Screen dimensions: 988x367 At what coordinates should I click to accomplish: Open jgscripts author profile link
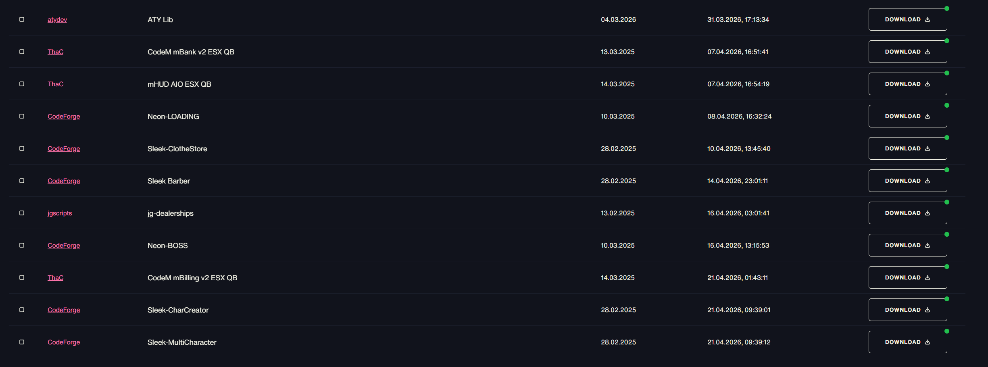pos(60,213)
